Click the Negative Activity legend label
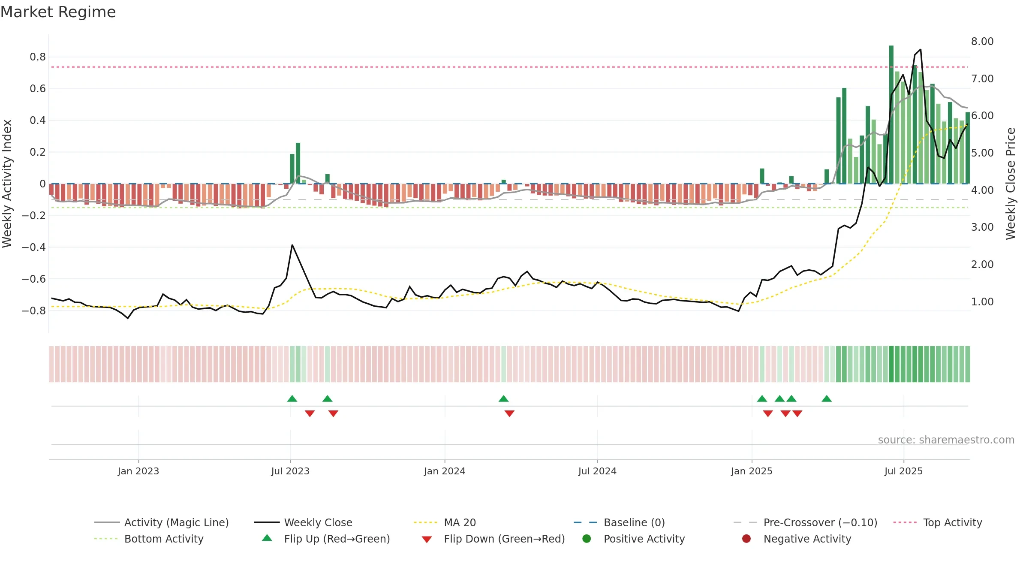 coord(807,539)
